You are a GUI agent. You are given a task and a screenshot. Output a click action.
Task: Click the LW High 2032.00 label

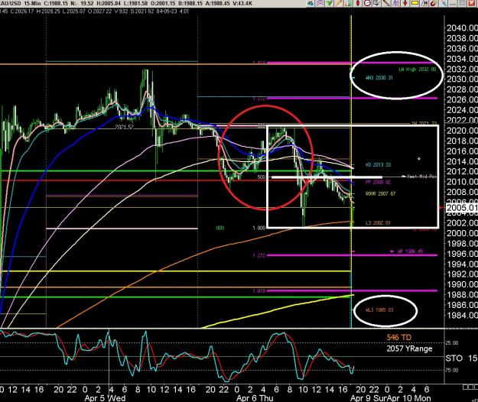coord(418,69)
